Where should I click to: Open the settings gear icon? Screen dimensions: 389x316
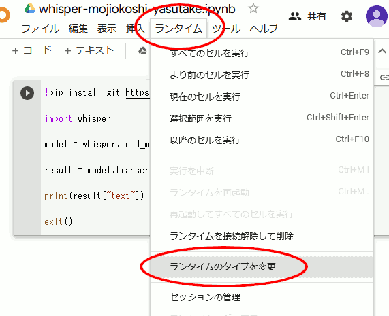point(347,16)
